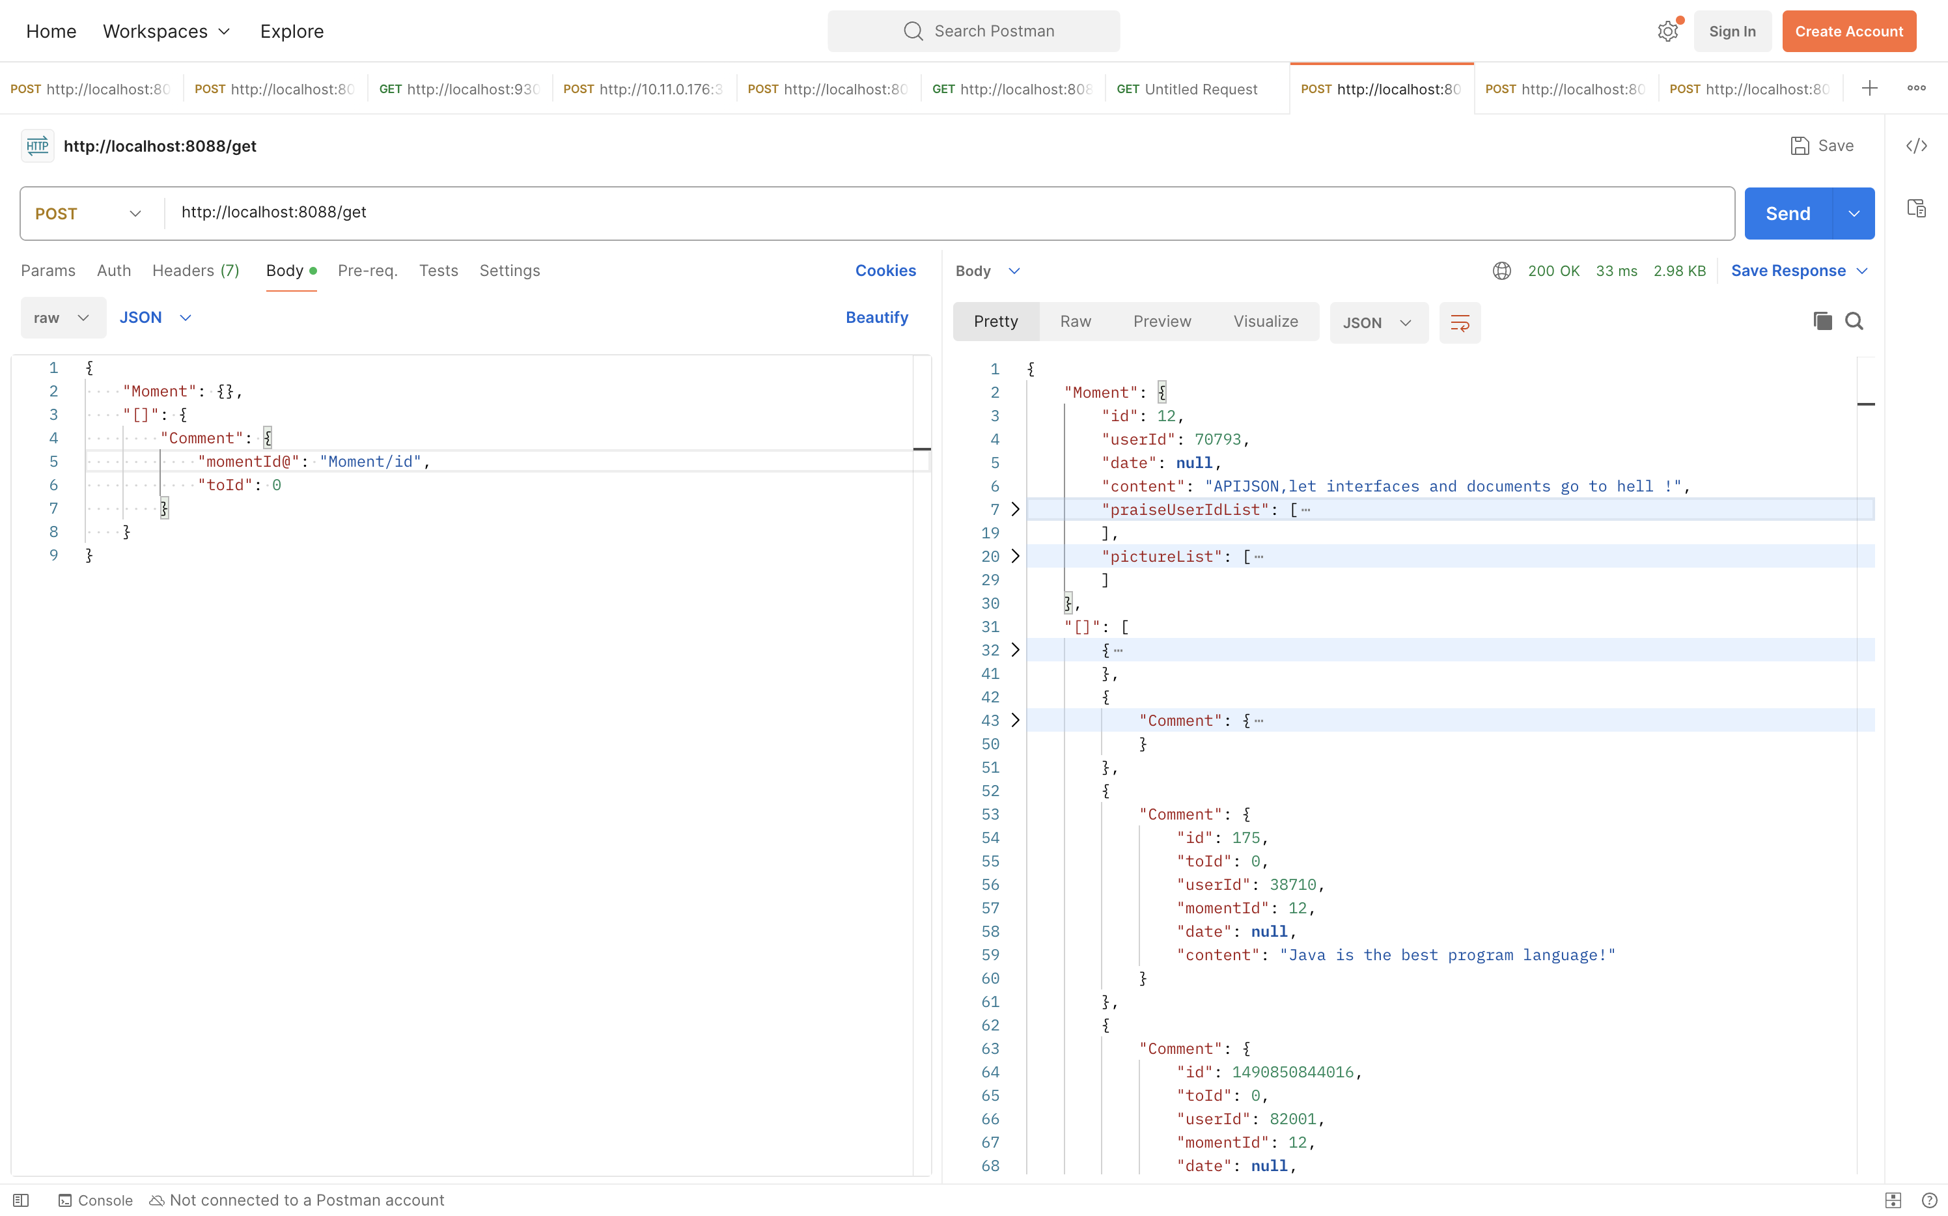Screen dimensions: 1948x1216
Task: Click the Create Account button
Action: pyautogui.click(x=1849, y=31)
